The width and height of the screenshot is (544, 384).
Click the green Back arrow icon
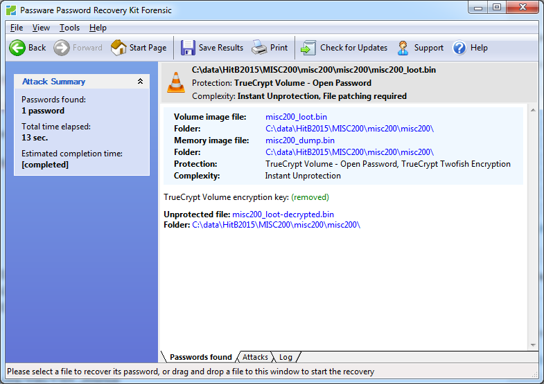(17, 48)
